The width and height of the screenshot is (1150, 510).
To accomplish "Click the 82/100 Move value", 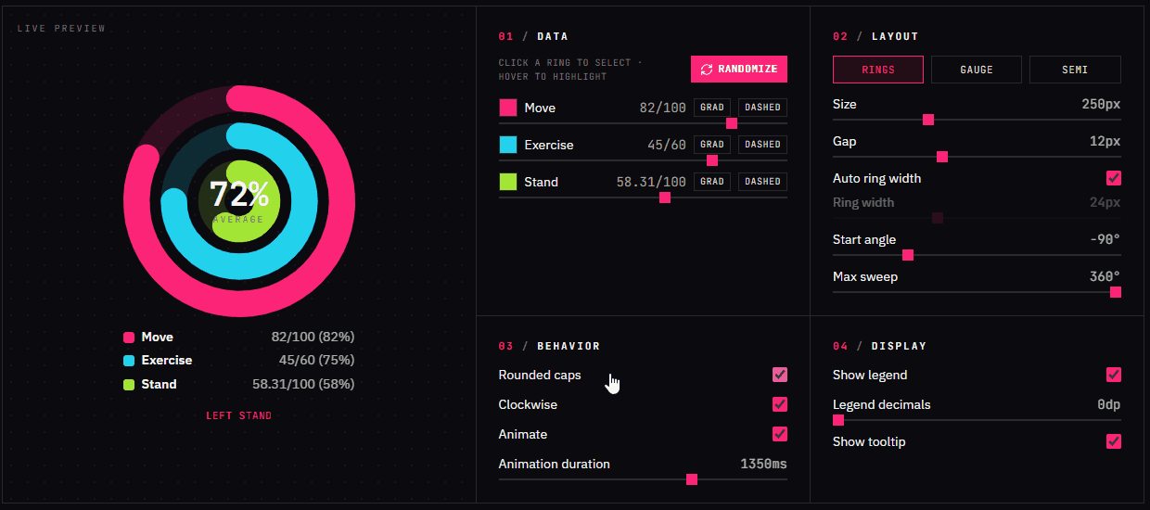I will click(662, 108).
